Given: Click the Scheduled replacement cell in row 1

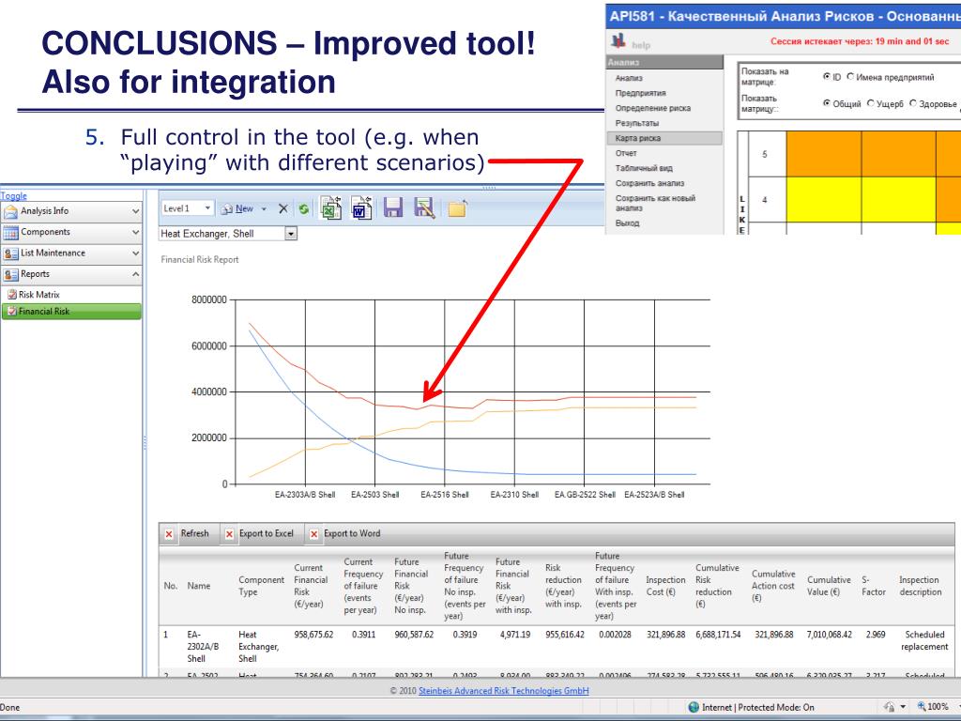Looking at the screenshot, I should pyautogui.click(x=924, y=640).
